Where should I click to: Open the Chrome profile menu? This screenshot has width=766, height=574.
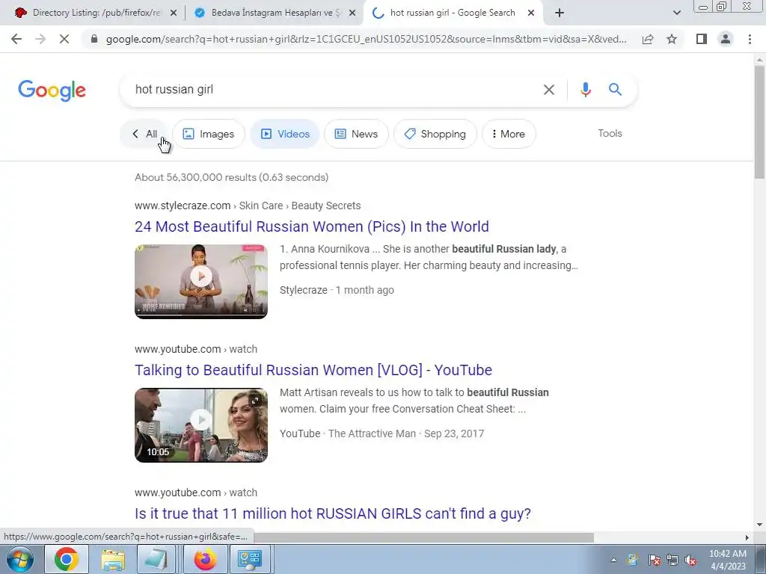click(x=726, y=39)
